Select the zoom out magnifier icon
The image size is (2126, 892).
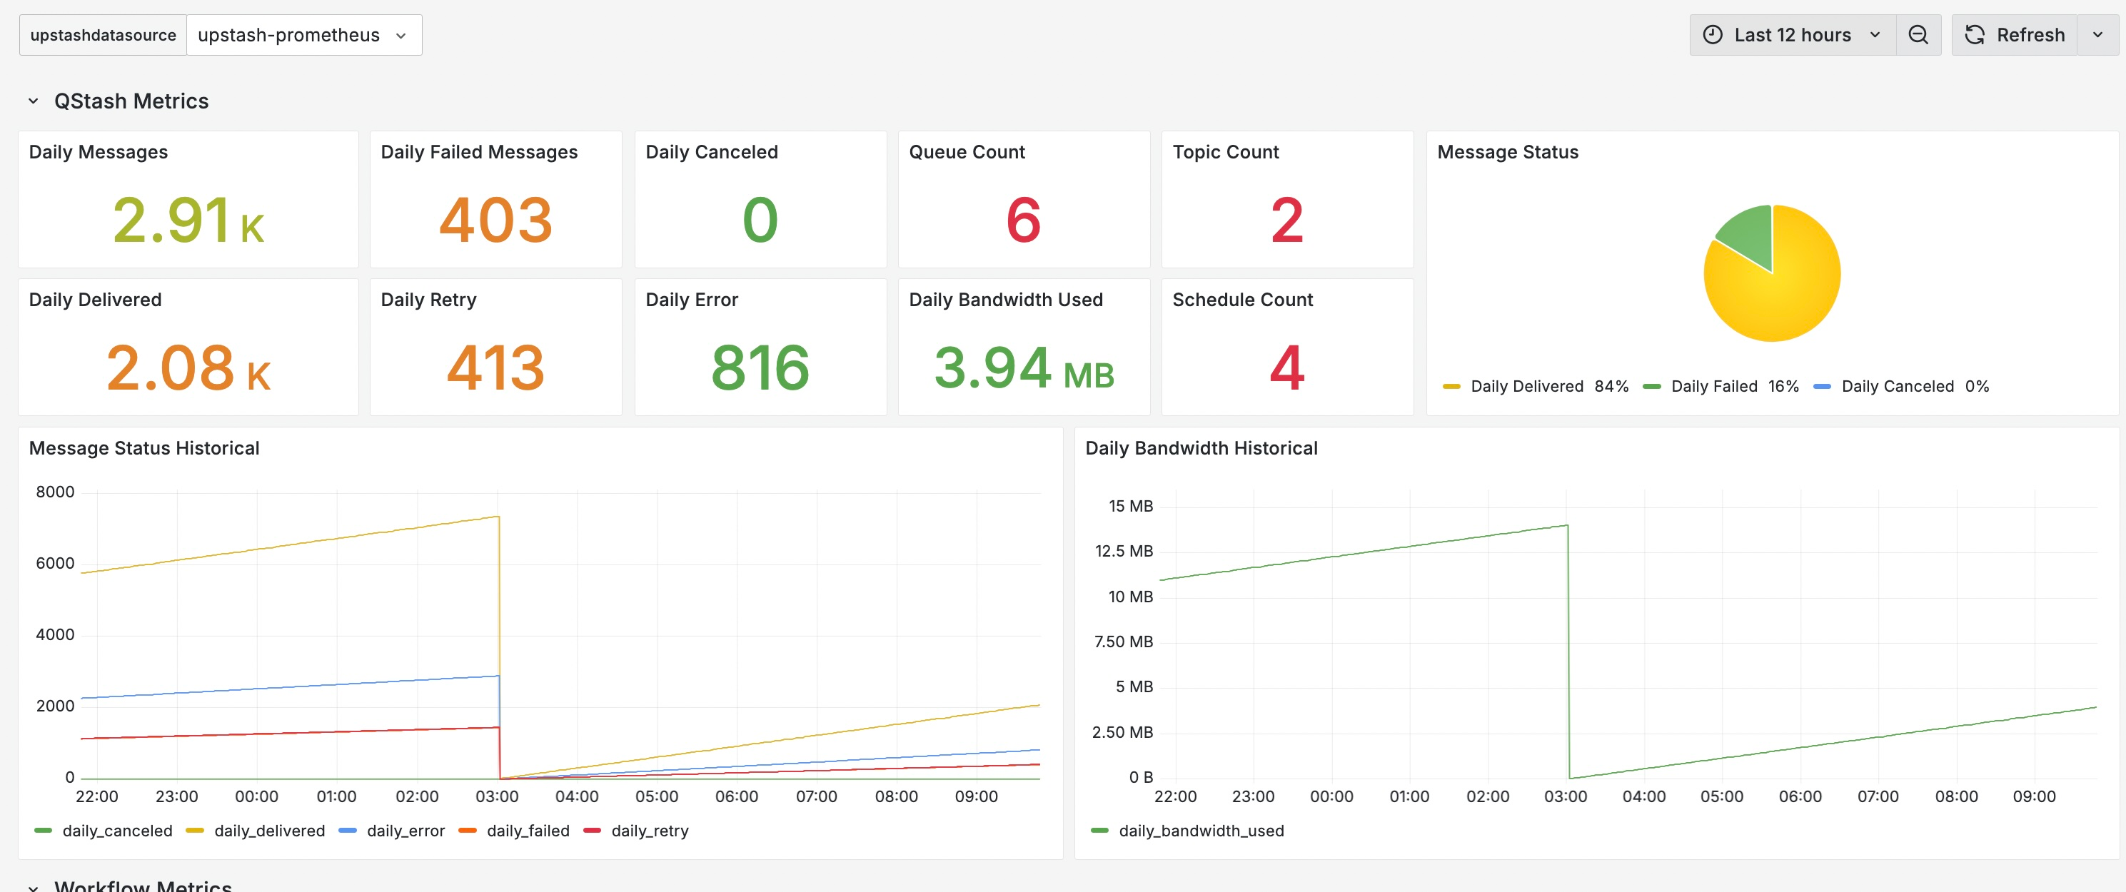click(1919, 35)
